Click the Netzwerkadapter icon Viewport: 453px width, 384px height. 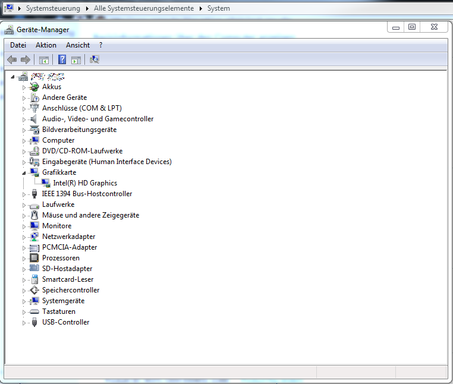34,237
